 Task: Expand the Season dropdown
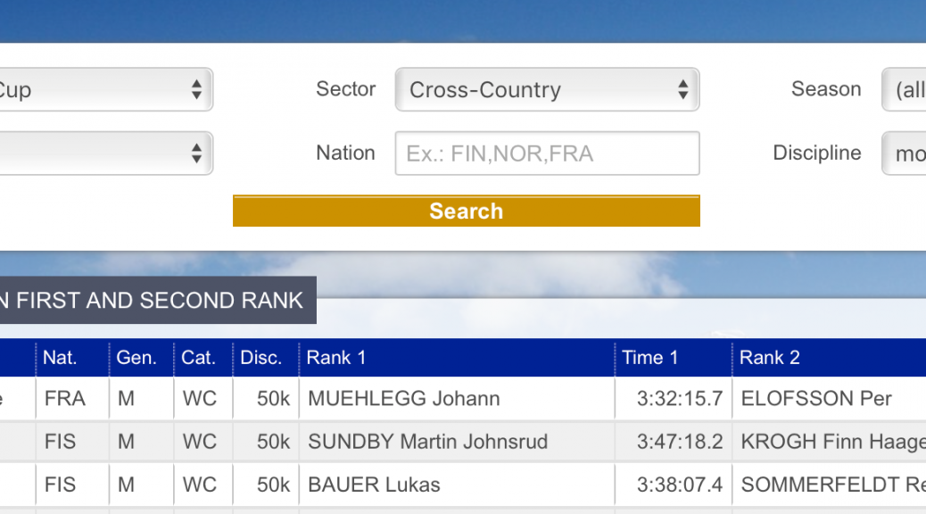(x=904, y=90)
